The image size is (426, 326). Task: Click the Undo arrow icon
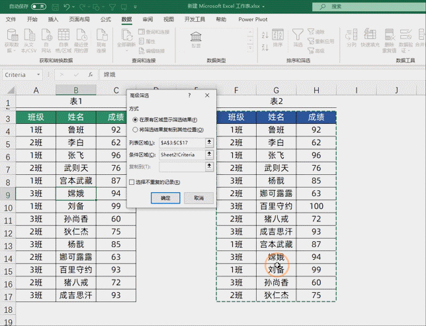67,7
